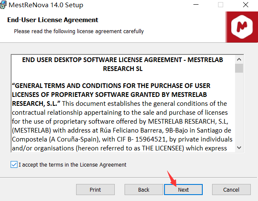This screenshot has height=201, width=258.
Task: Go back with the Back button
Action: pyautogui.click(x=144, y=190)
